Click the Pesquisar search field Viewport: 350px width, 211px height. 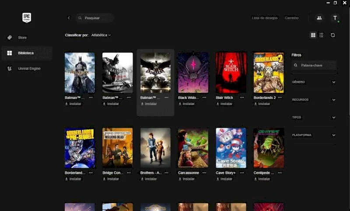[x=95, y=18]
